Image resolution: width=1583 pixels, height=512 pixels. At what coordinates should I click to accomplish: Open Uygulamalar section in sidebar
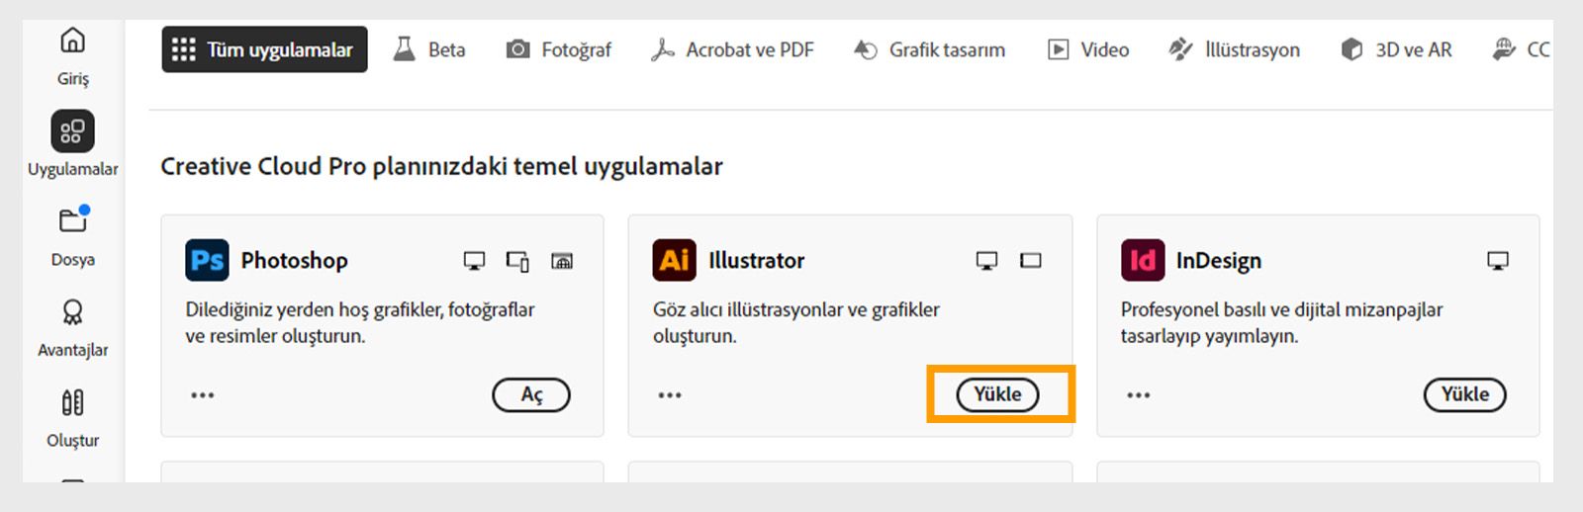pos(72,144)
